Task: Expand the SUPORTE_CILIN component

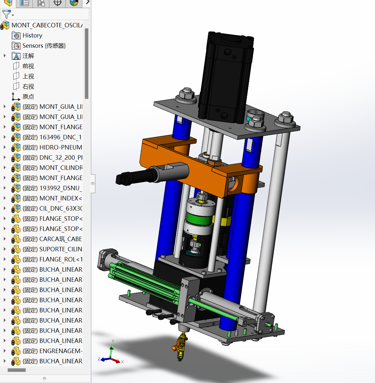Action: tap(4, 249)
